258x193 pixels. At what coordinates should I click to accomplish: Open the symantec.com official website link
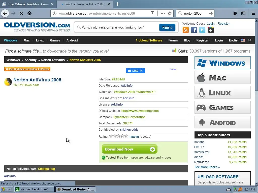(140, 111)
